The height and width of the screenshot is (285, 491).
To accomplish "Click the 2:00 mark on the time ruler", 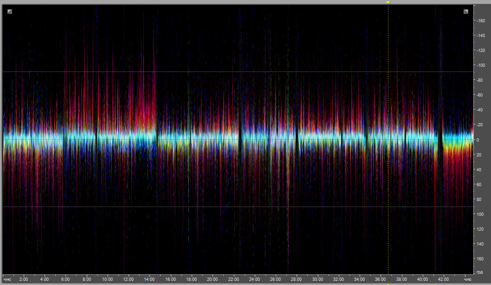I will [x=24, y=279].
